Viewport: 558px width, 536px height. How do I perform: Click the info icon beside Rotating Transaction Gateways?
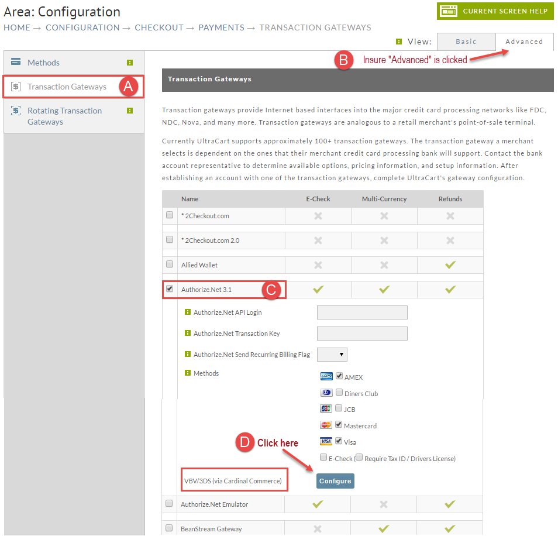[130, 111]
